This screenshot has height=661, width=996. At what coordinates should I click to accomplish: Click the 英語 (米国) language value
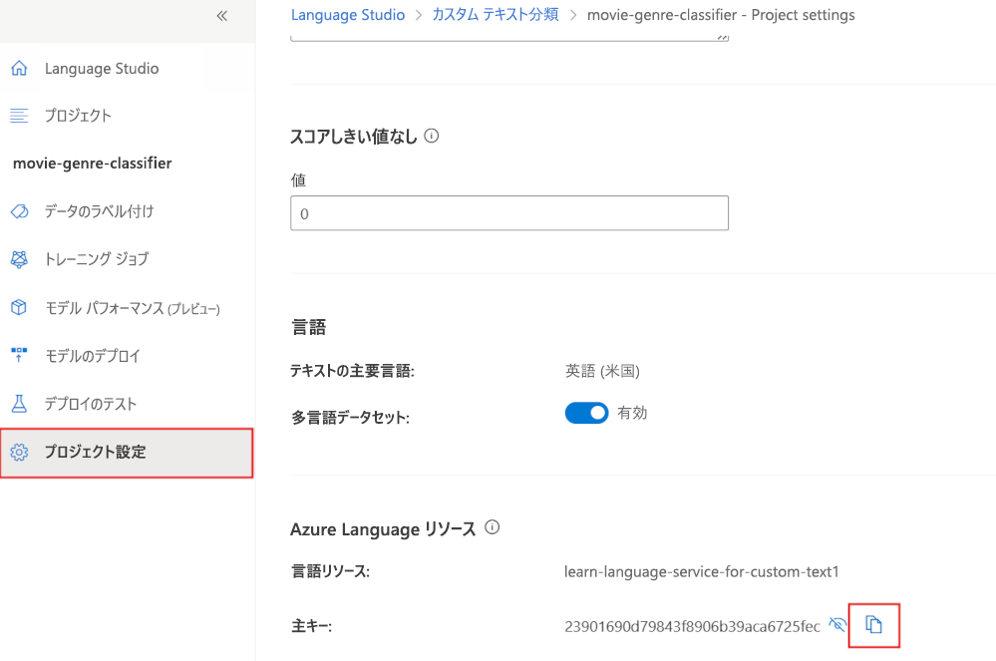[x=602, y=371]
